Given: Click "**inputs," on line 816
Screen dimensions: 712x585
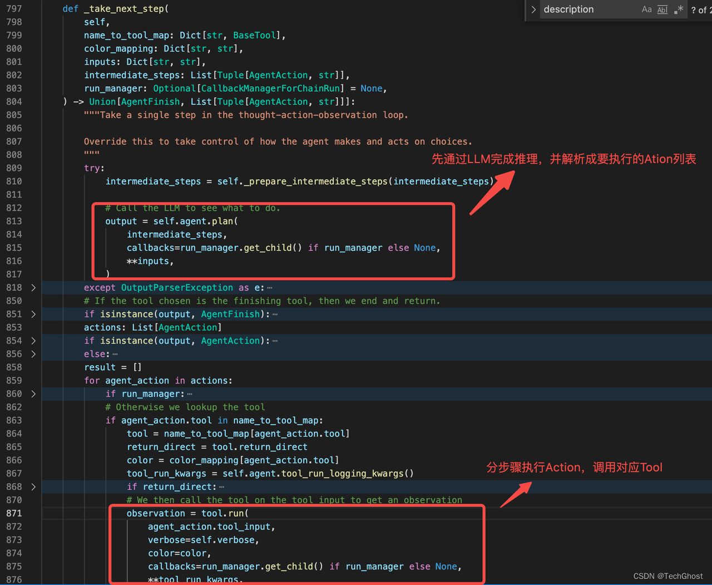Looking at the screenshot, I should click(150, 261).
